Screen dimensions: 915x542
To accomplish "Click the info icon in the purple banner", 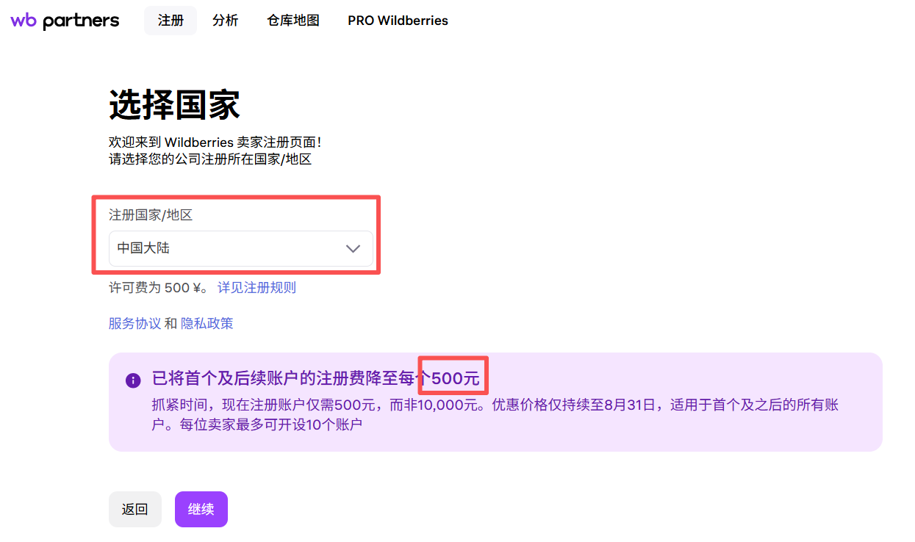I will pos(133,380).
